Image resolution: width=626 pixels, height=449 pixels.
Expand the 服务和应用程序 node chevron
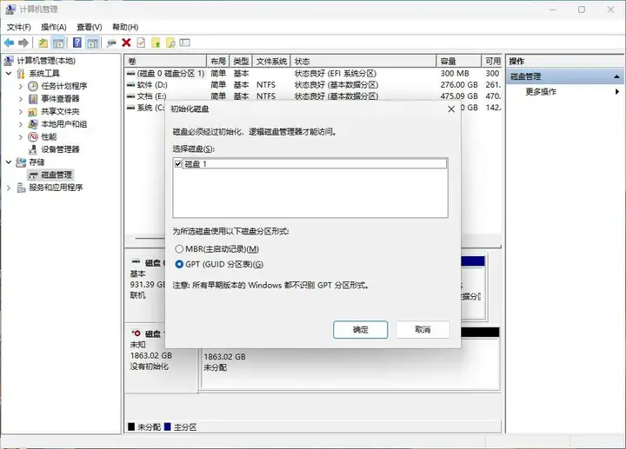(9, 188)
